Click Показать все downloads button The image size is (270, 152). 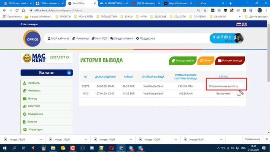coord(253,139)
